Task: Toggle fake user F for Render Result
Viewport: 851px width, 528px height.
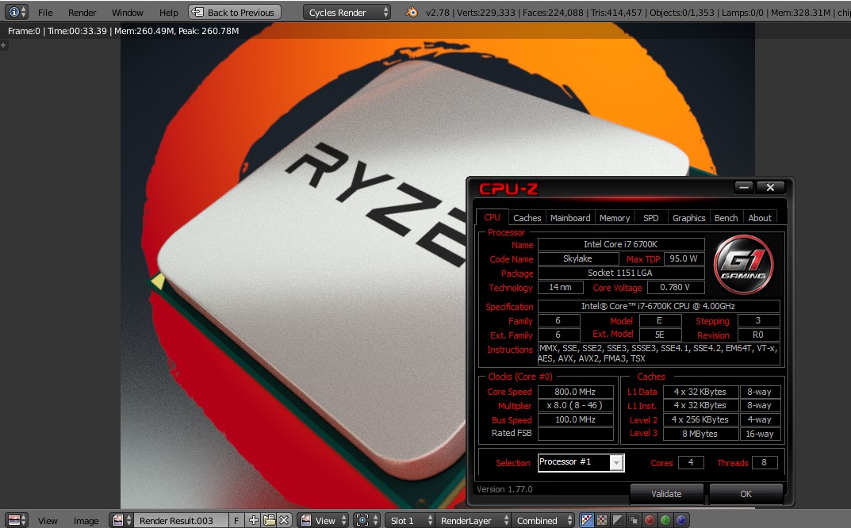Action: coord(236,520)
